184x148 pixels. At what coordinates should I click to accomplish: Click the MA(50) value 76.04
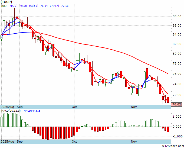pyautogui.click(x=44, y=6)
